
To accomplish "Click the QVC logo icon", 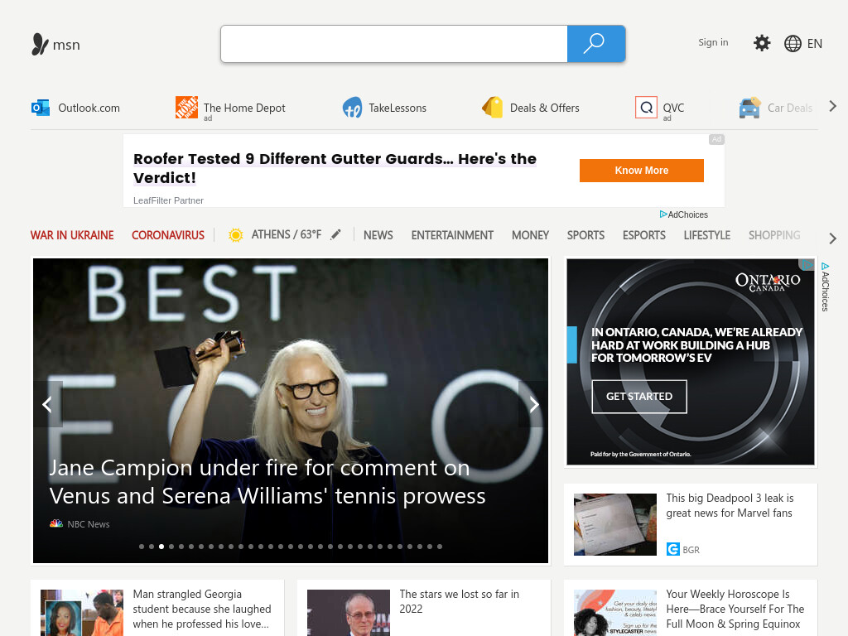I will [646, 108].
